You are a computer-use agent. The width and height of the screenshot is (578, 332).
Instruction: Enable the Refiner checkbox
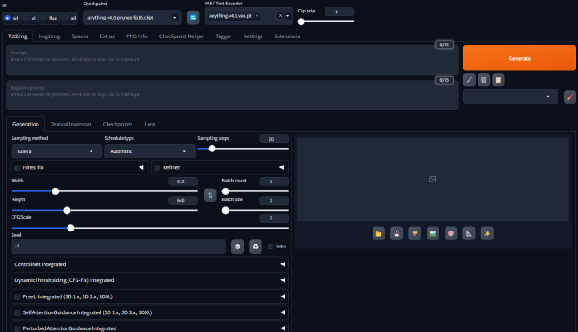pyautogui.click(x=157, y=168)
